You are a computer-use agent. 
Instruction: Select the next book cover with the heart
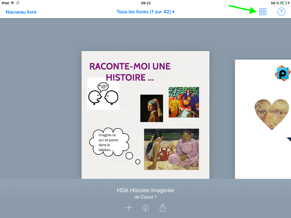(263, 119)
